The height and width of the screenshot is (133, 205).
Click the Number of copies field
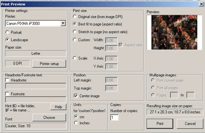coord(115,118)
